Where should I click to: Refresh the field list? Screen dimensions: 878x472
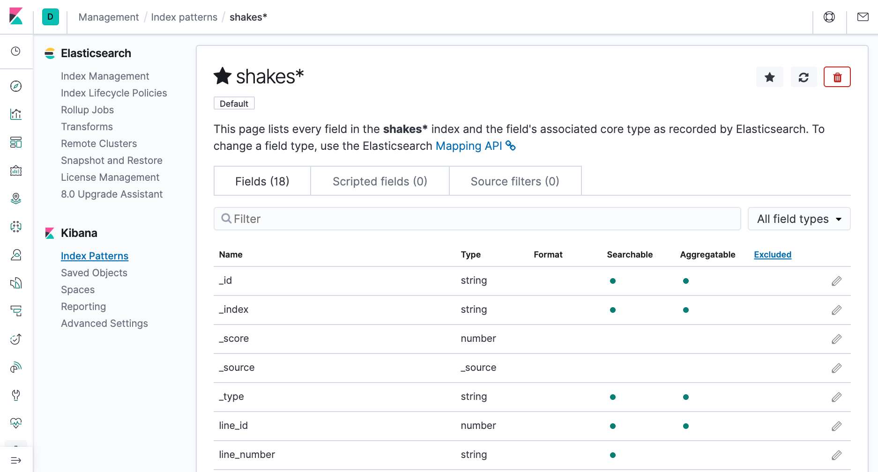(804, 77)
